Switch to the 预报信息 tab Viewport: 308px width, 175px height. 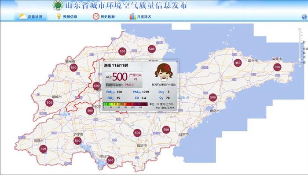click(x=67, y=17)
